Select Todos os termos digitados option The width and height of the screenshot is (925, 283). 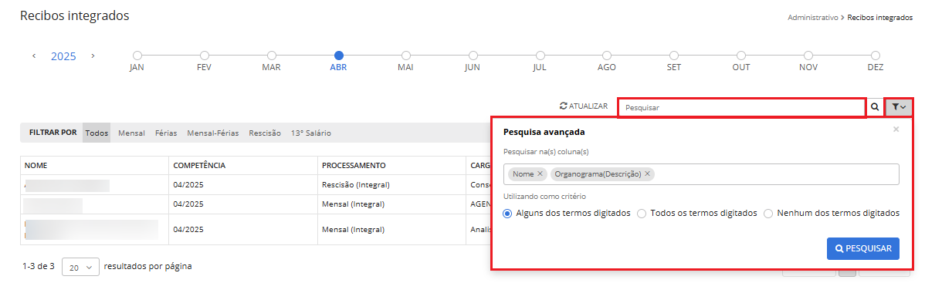(642, 214)
